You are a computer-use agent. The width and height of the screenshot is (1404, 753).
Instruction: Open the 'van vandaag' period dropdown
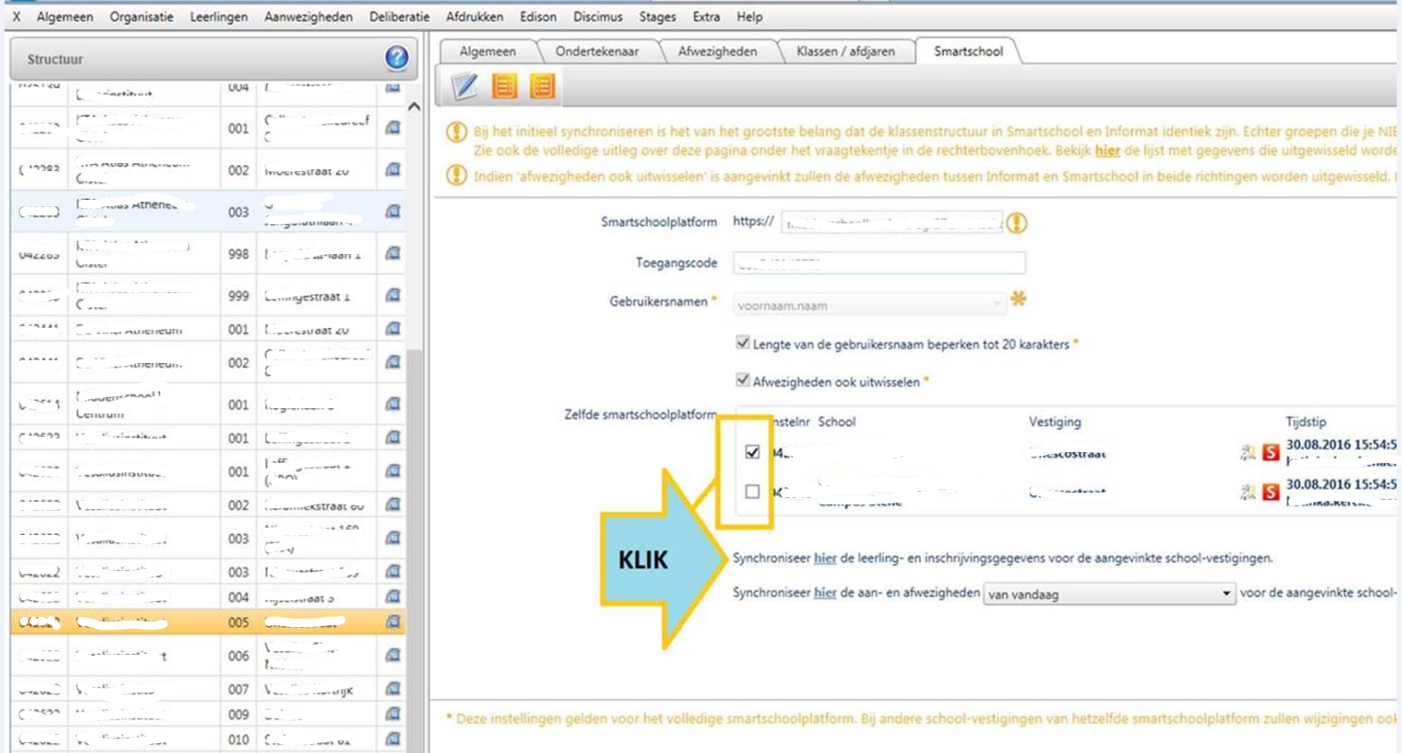pyautogui.click(x=1109, y=594)
